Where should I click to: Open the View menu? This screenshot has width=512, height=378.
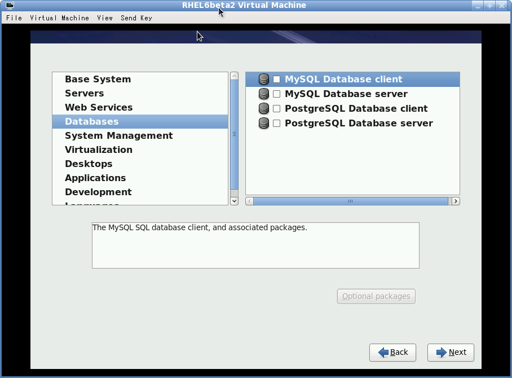pyautogui.click(x=105, y=18)
